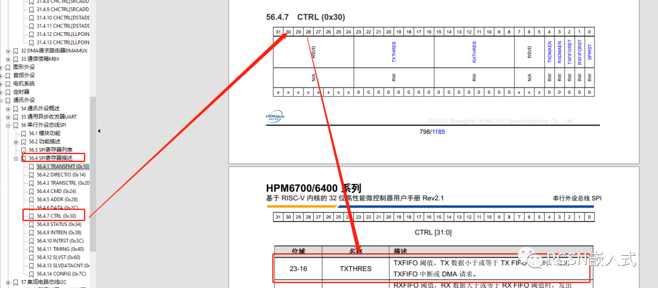Select bookmark 33 通信信箱MBX
Screen dimensions: 658x288
40,58
